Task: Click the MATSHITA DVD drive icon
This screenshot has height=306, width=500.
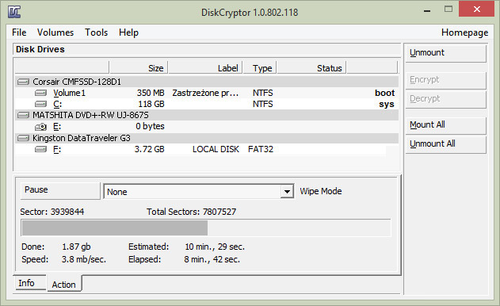Action: click(x=23, y=115)
